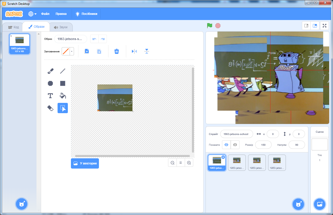Click the Розмір size field
The width and height of the screenshot is (333, 215).
click(x=263, y=145)
